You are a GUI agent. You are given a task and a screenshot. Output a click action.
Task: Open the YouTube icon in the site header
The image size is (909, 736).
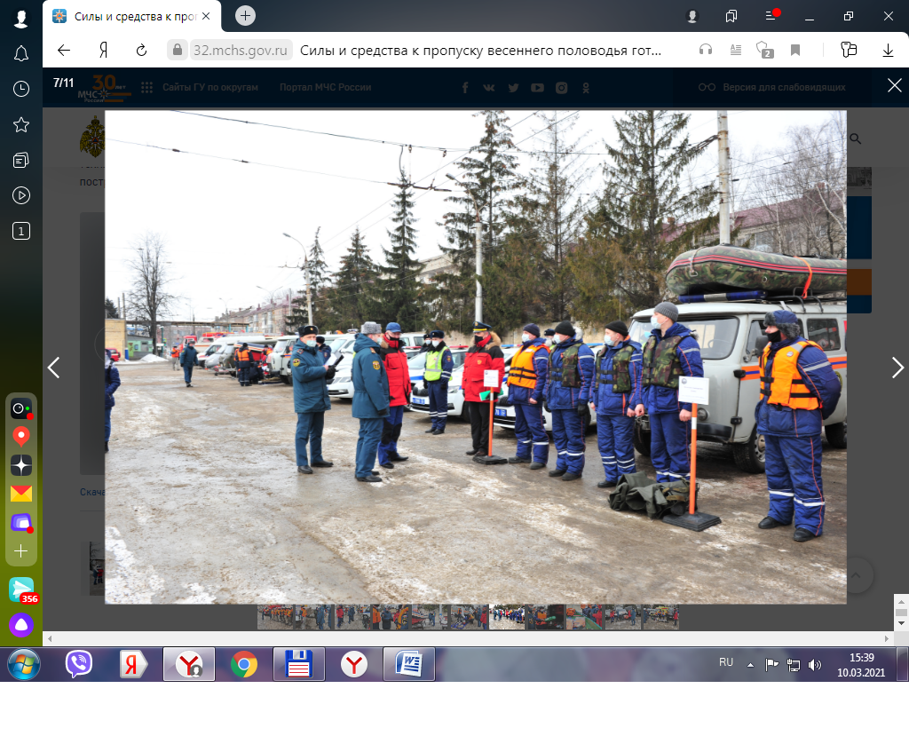pos(537,88)
